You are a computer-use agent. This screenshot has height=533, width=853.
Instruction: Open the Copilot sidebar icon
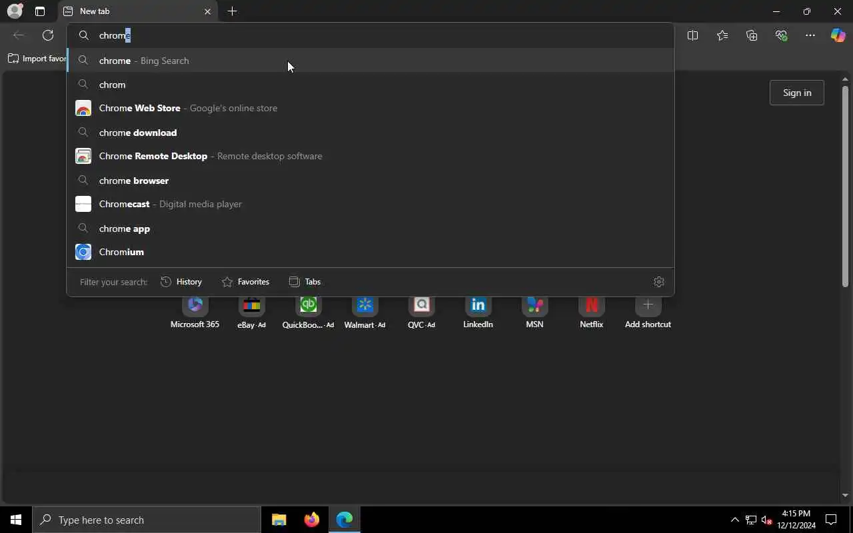pyautogui.click(x=838, y=35)
